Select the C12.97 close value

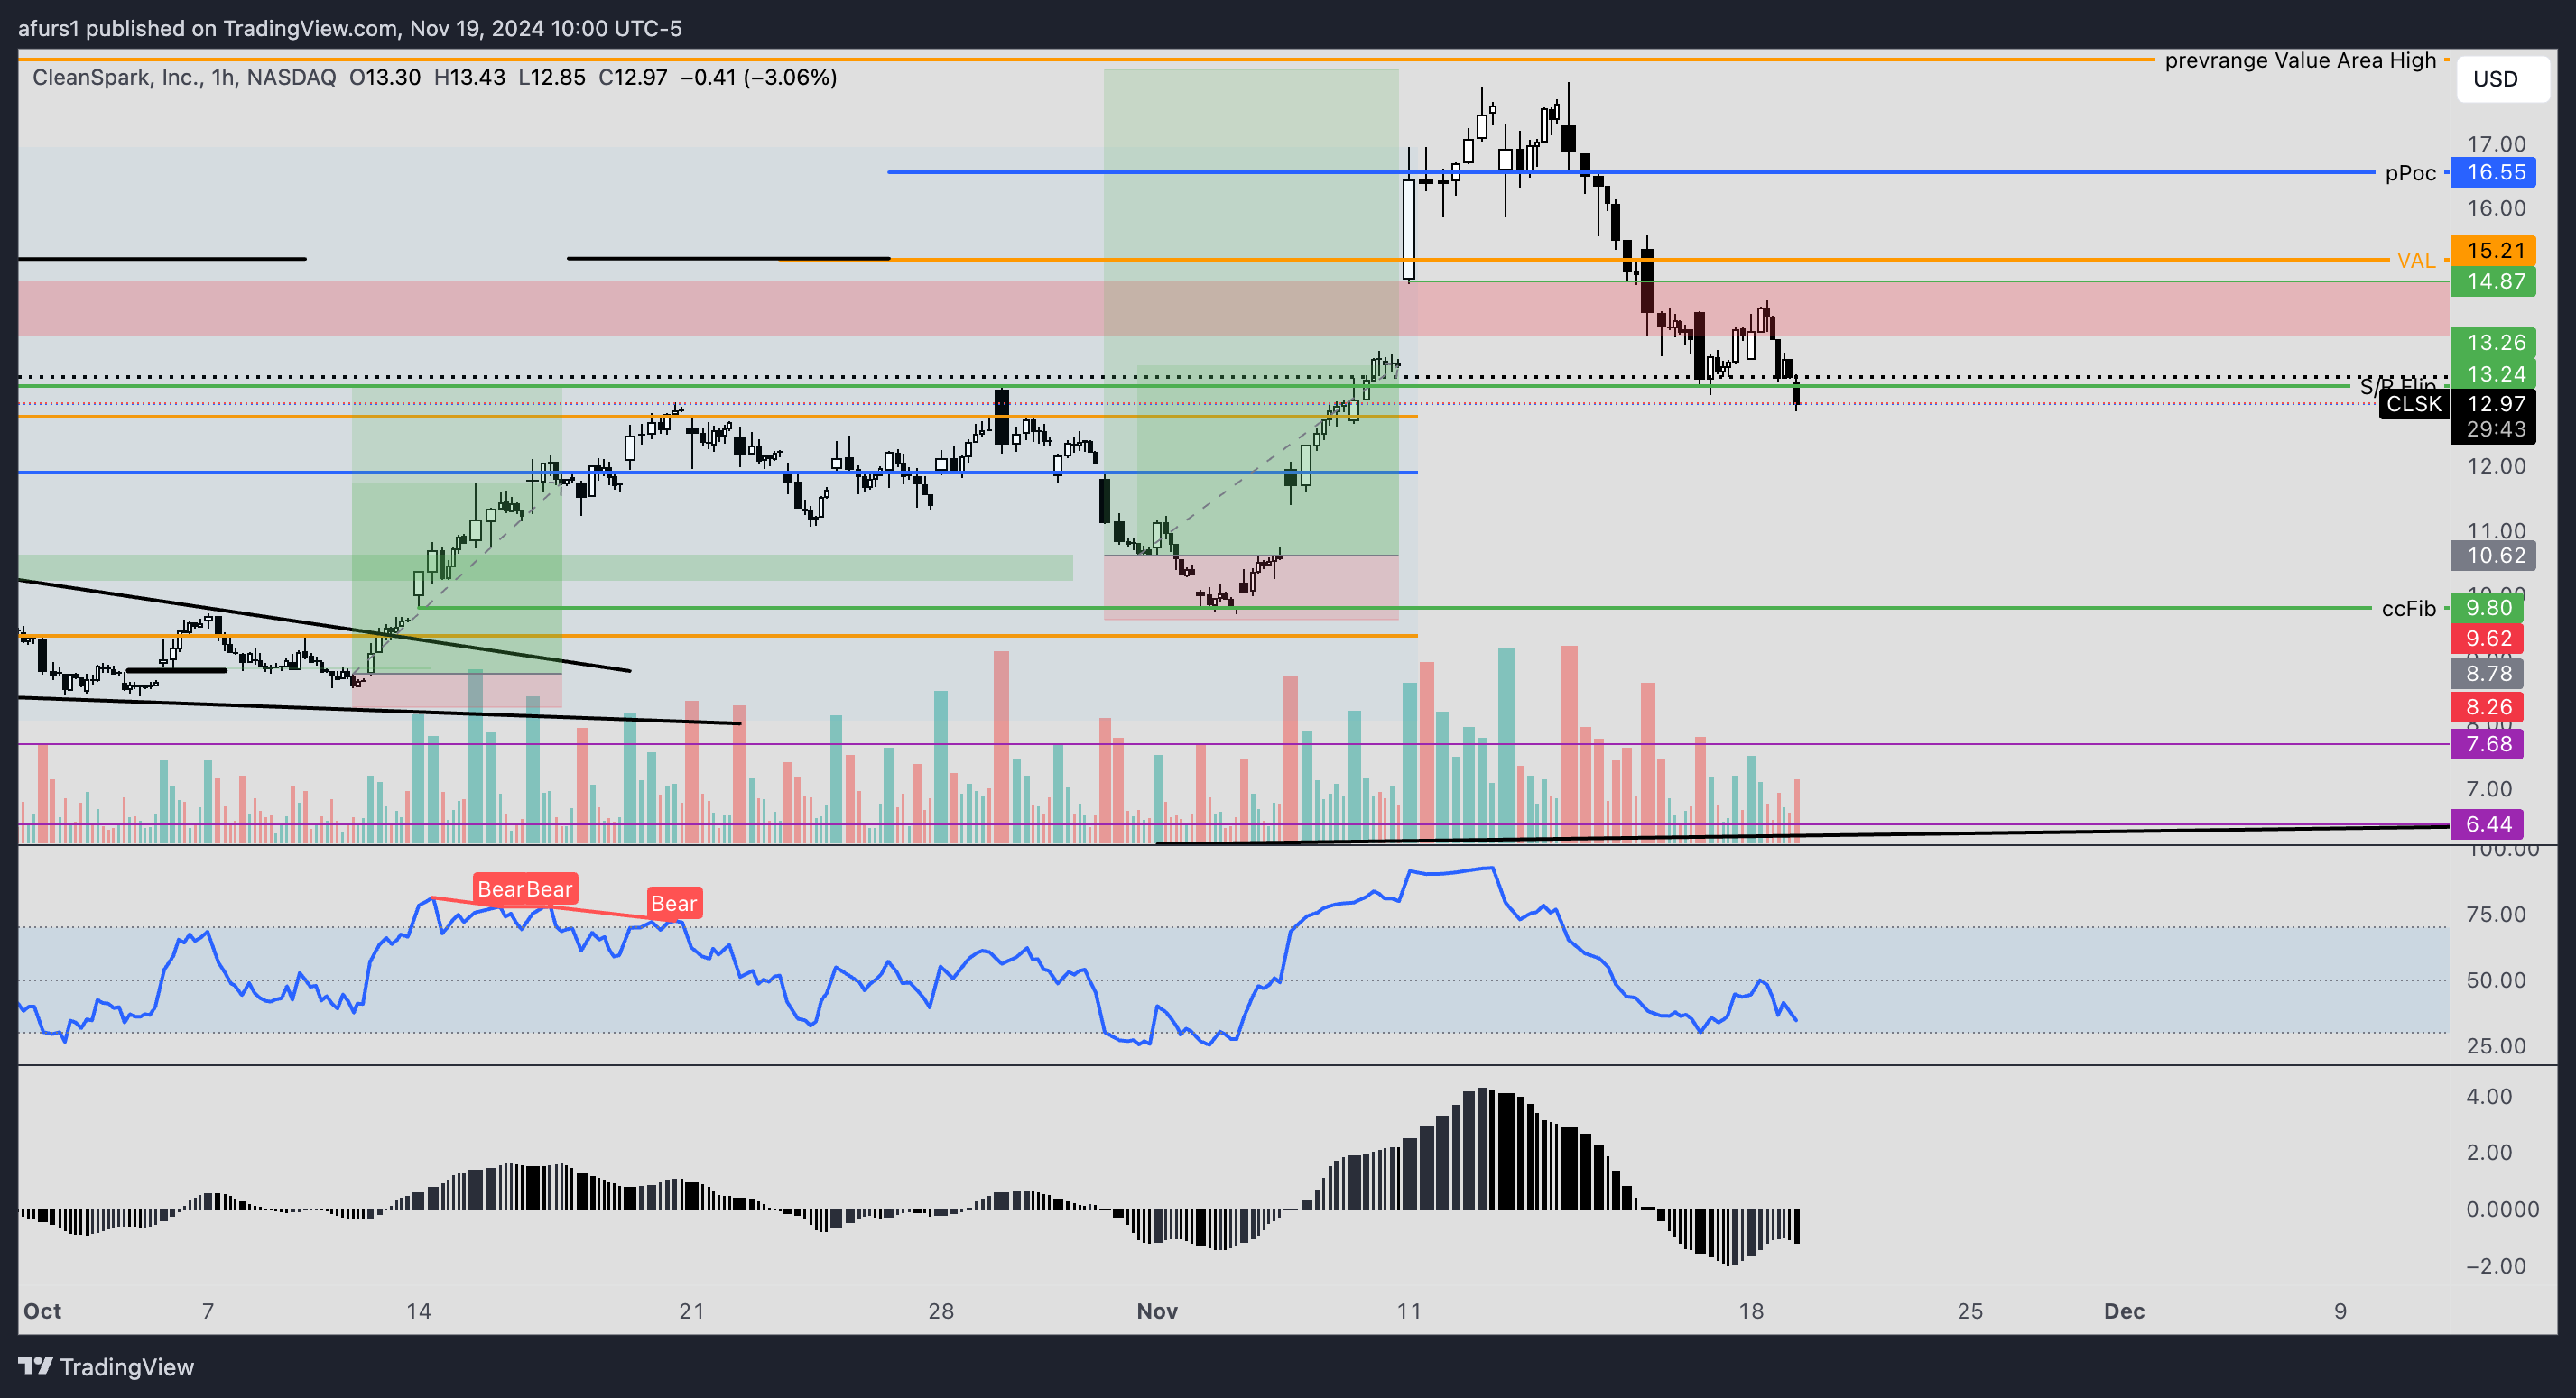633,77
